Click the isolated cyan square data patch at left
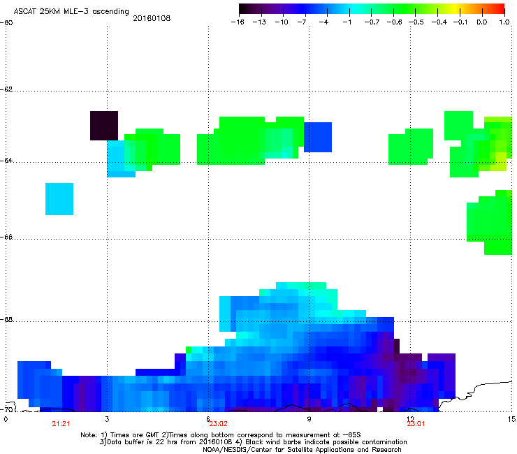The width and height of the screenshot is (517, 454). pyautogui.click(x=59, y=199)
